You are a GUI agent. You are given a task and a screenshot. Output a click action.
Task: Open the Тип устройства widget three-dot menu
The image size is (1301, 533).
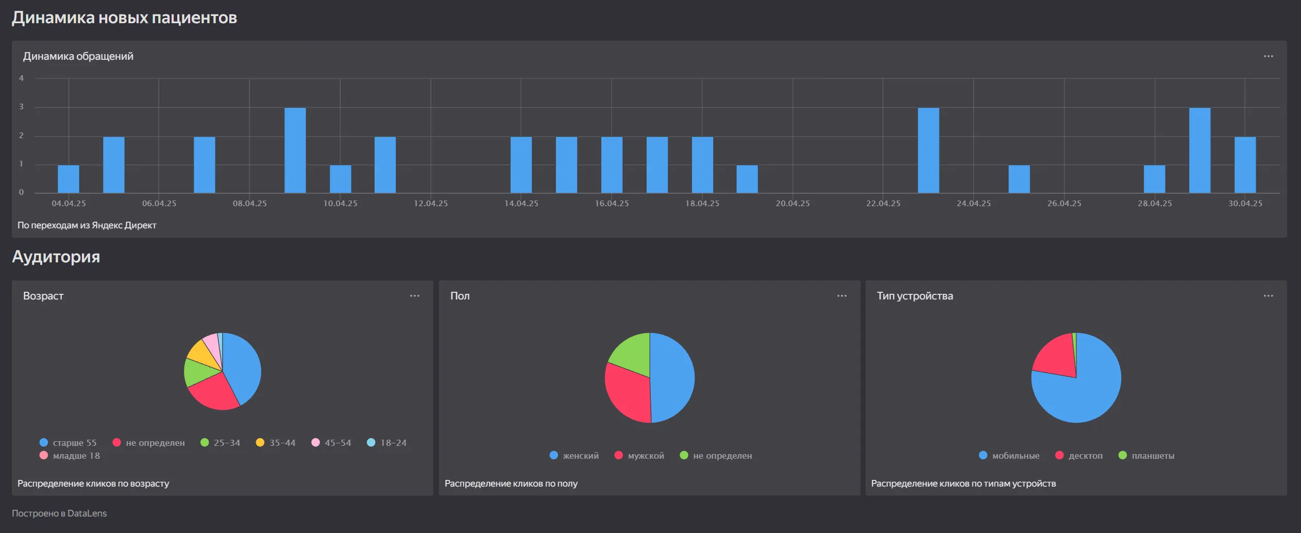tap(1268, 296)
